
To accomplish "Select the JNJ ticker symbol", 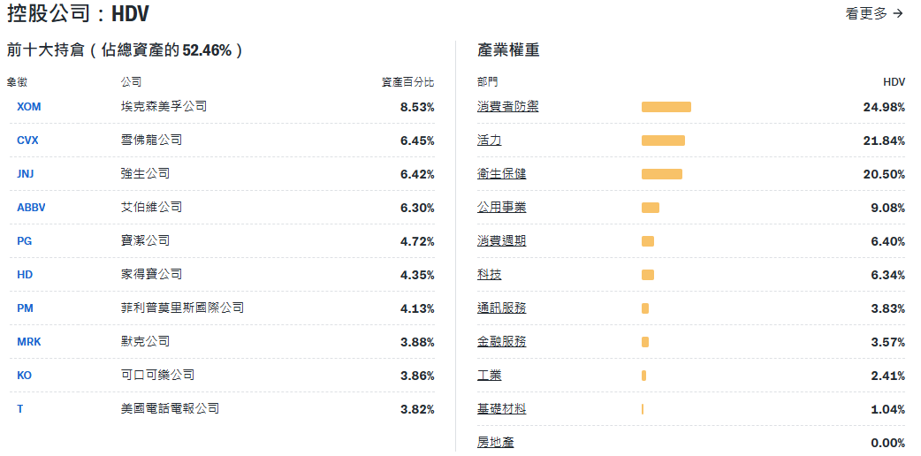I will pyautogui.click(x=25, y=174).
